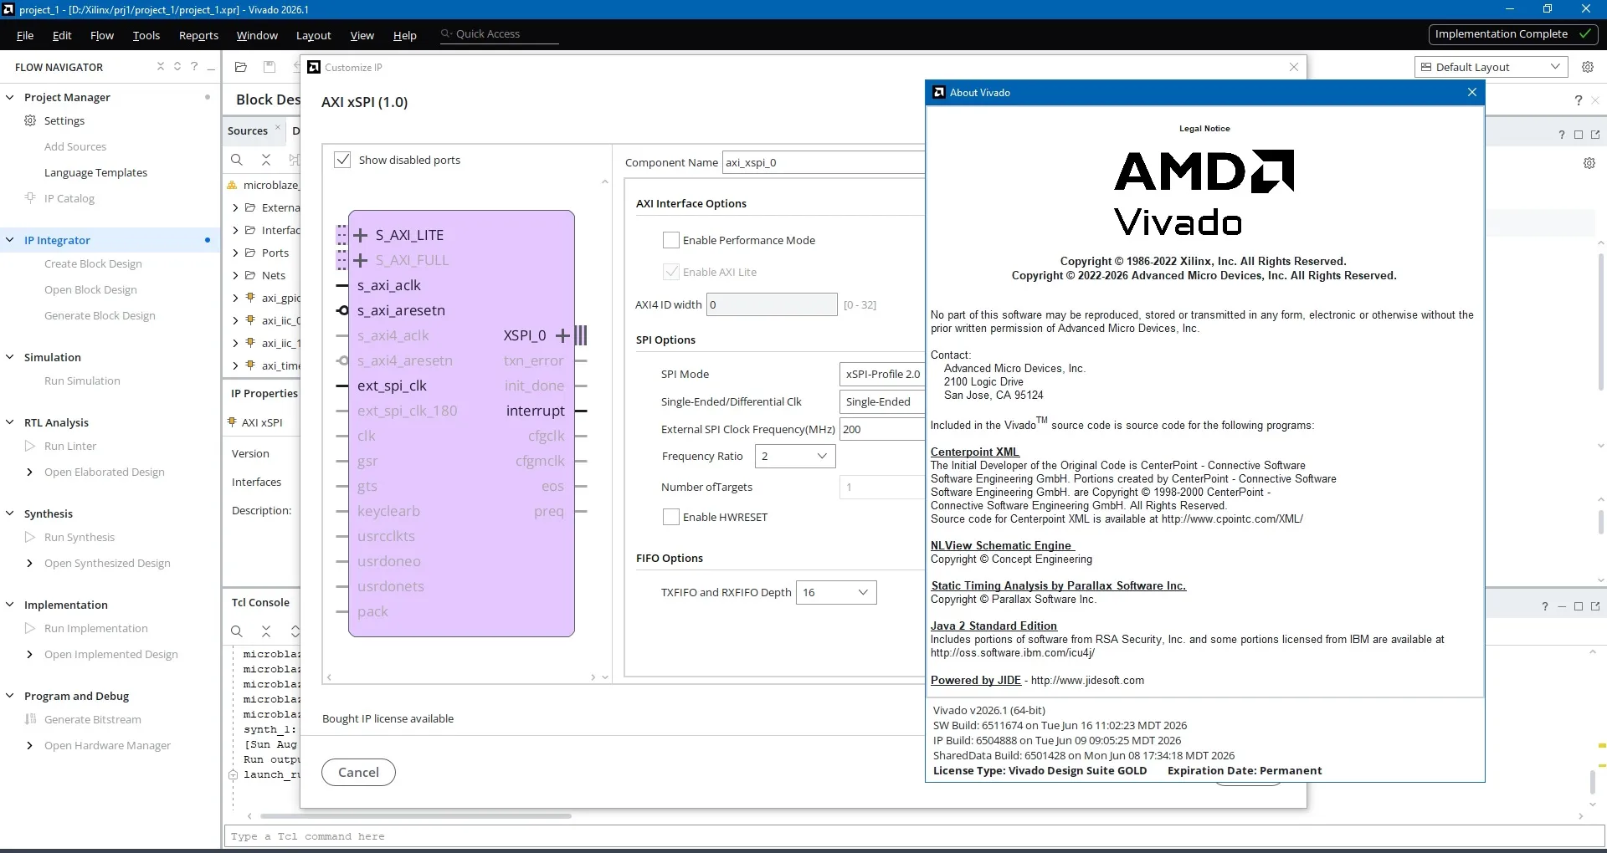The image size is (1607, 853).
Task: Collapse all in Sources panel
Action: pyautogui.click(x=266, y=160)
